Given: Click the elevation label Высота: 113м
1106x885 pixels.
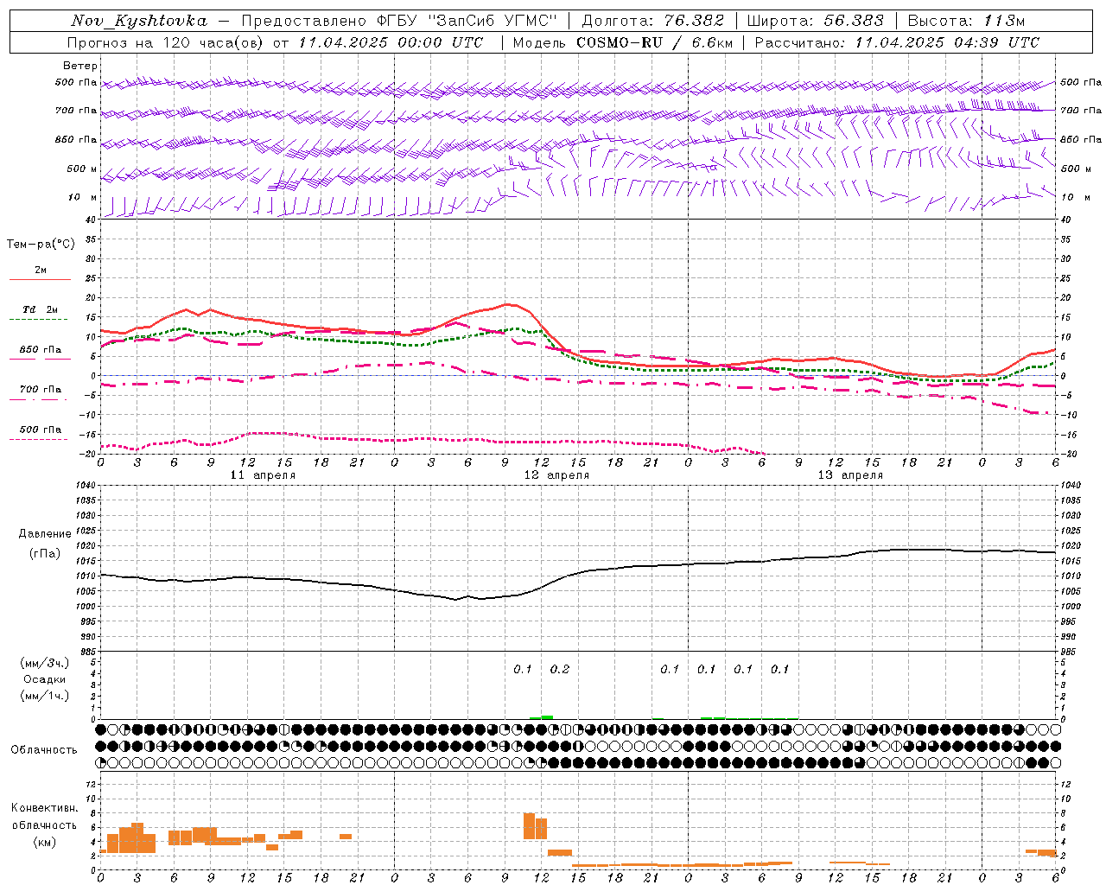Looking at the screenshot, I should (966, 21).
